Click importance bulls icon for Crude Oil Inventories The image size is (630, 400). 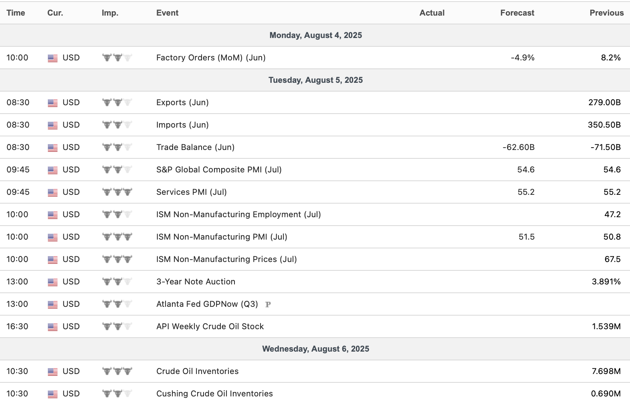[x=117, y=372]
